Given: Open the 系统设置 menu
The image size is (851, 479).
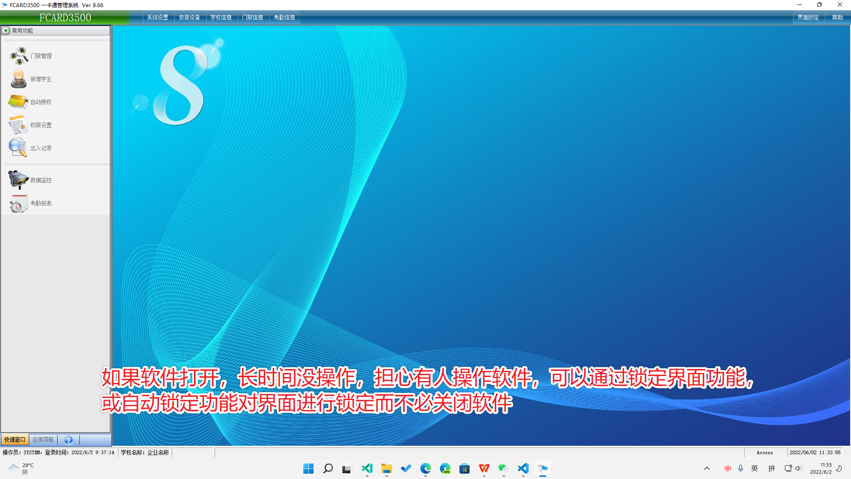Looking at the screenshot, I should click(x=158, y=17).
